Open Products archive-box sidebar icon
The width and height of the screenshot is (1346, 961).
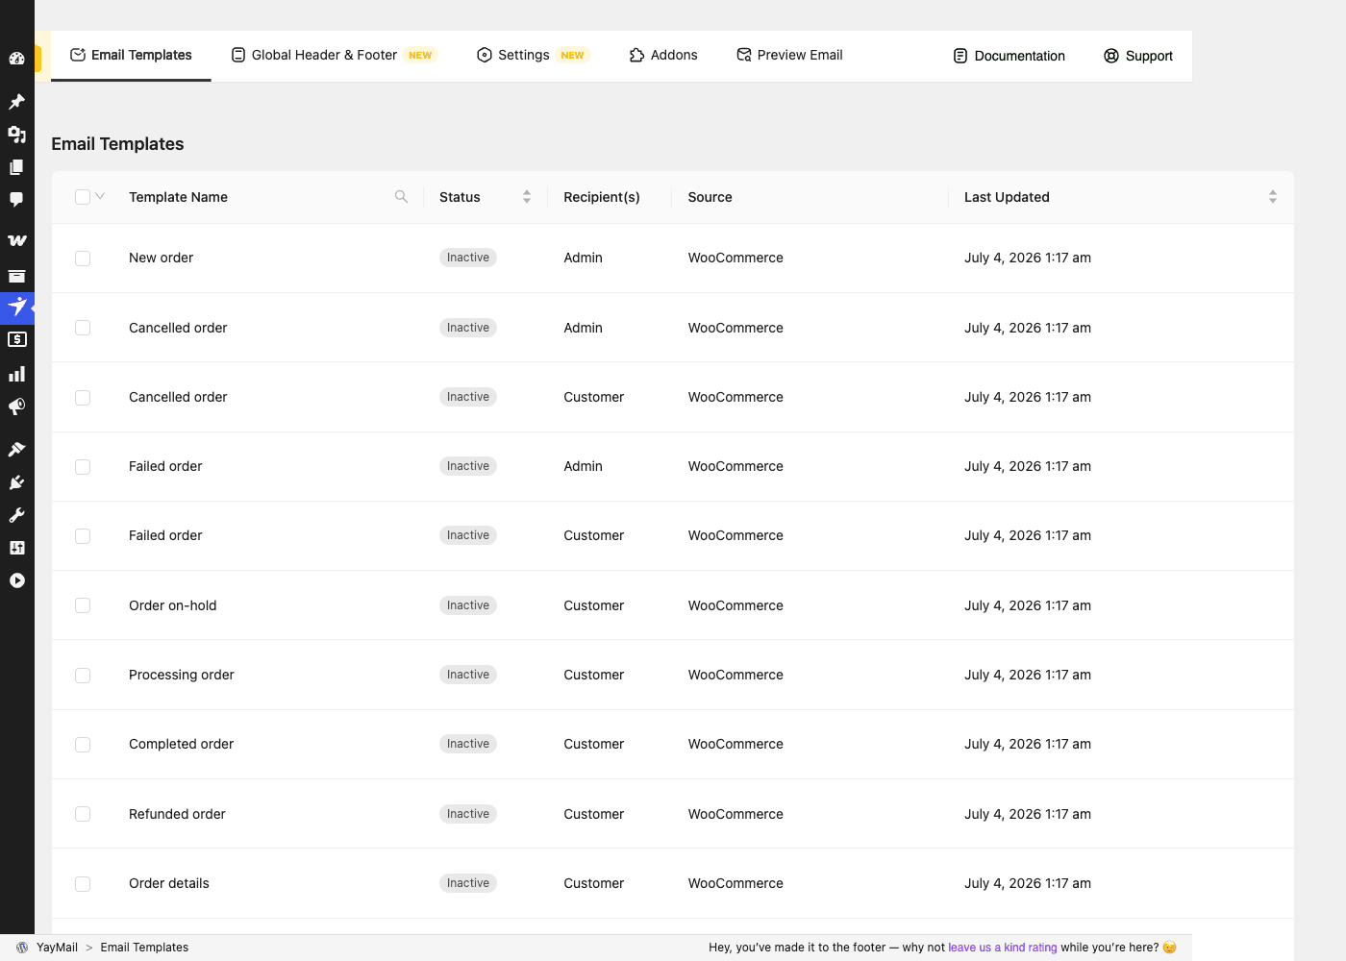pyautogui.click(x=16, y=276)
